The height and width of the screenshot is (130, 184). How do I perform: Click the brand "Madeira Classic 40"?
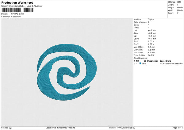click(x=174, y=63)
